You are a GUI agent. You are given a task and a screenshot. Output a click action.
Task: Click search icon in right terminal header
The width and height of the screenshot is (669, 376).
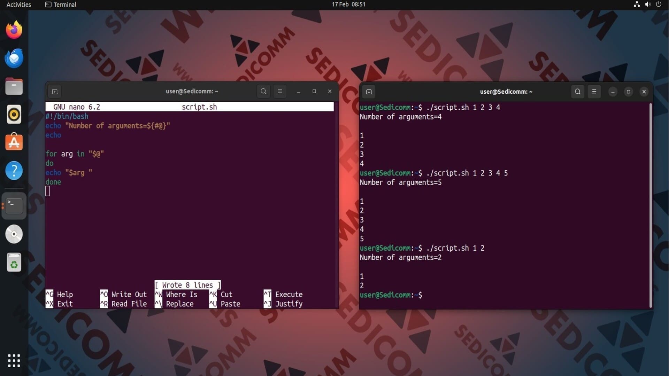[578, 92]
